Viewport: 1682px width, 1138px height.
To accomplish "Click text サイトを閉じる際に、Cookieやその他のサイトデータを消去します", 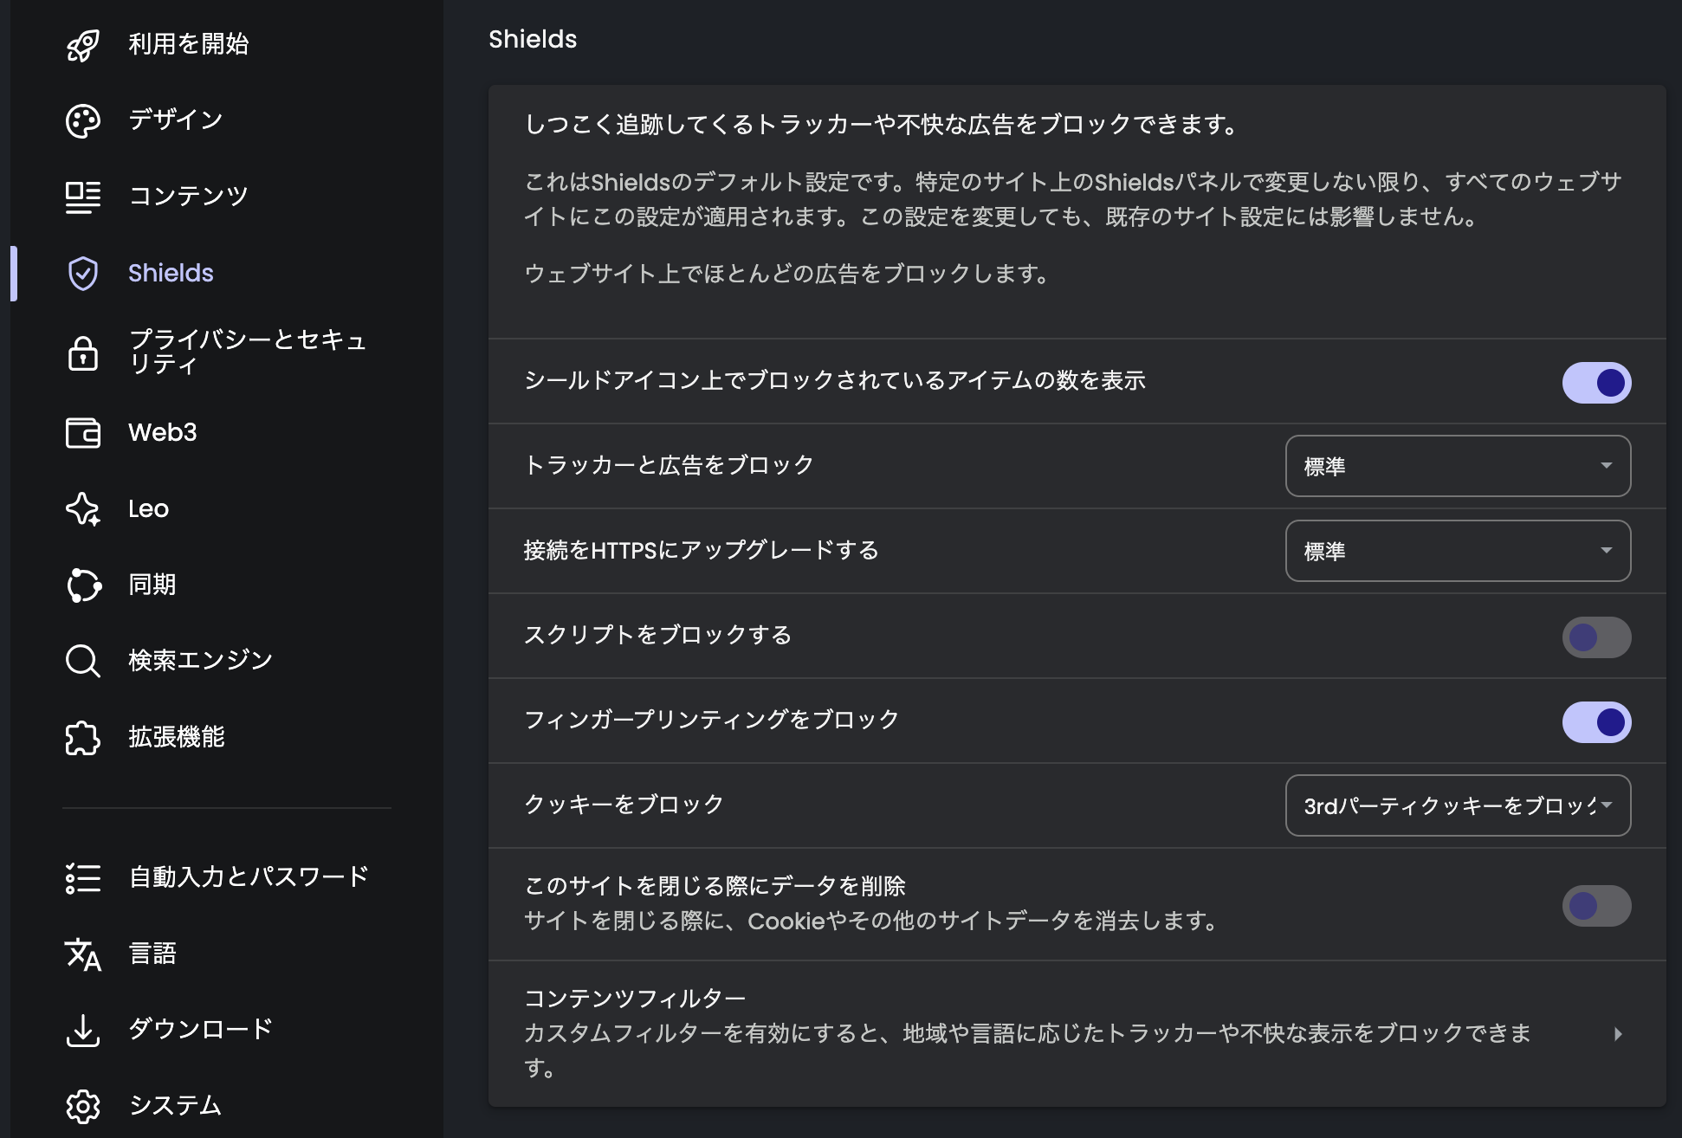I will tap(872, 921).
